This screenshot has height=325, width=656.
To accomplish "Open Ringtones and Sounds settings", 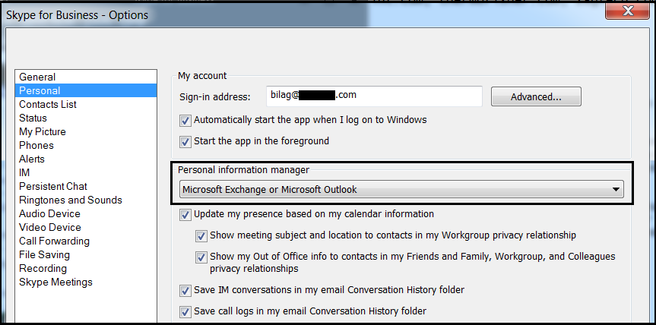I will 86,200.
